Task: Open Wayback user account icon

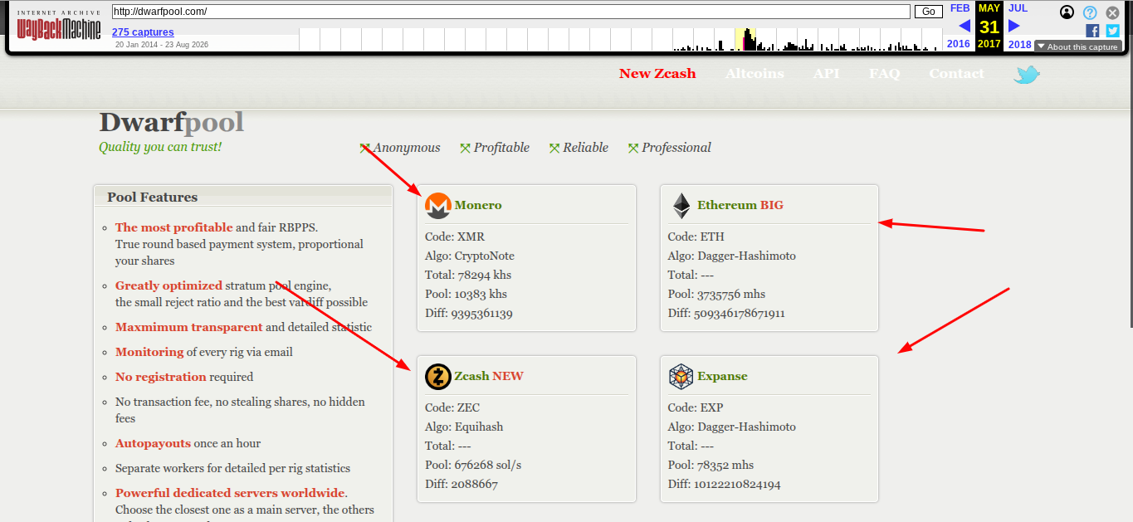Action: click(1067, 12)
